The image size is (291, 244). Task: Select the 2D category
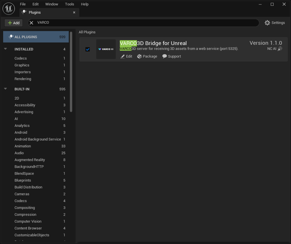(36, 98)
